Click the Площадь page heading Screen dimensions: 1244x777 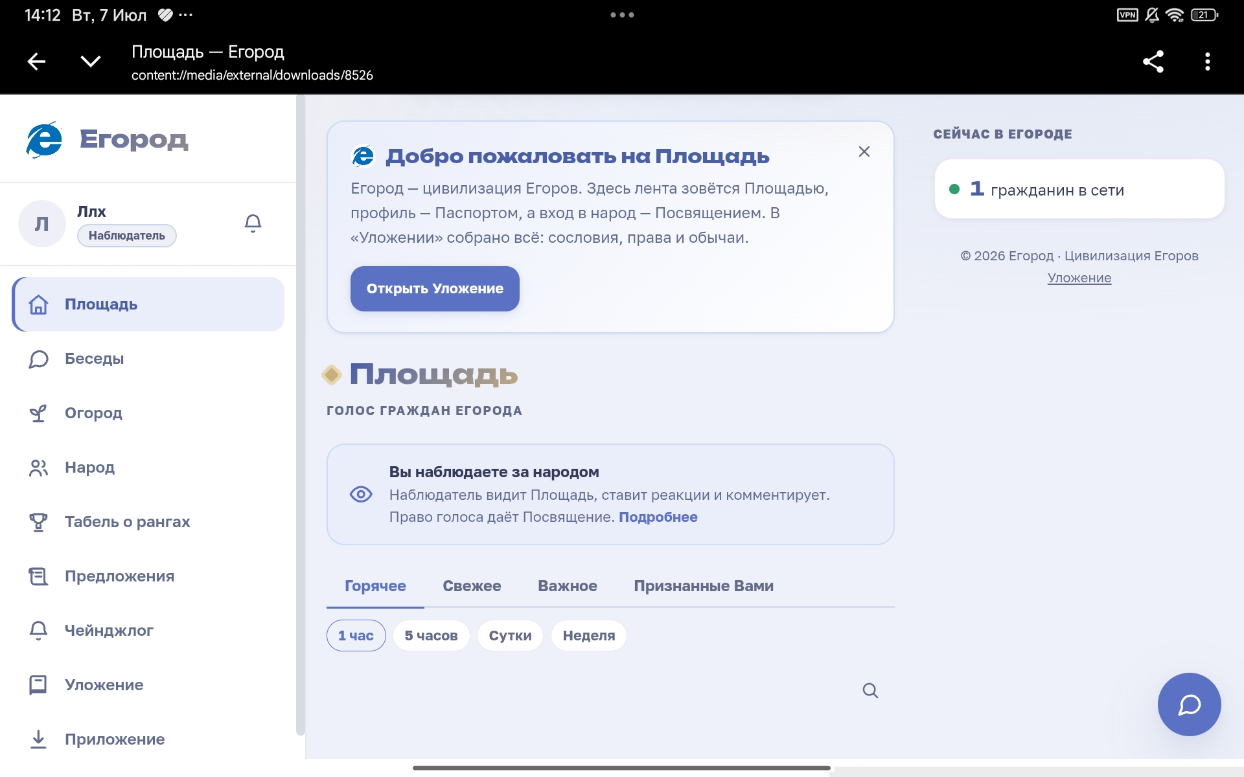point(433,374)
